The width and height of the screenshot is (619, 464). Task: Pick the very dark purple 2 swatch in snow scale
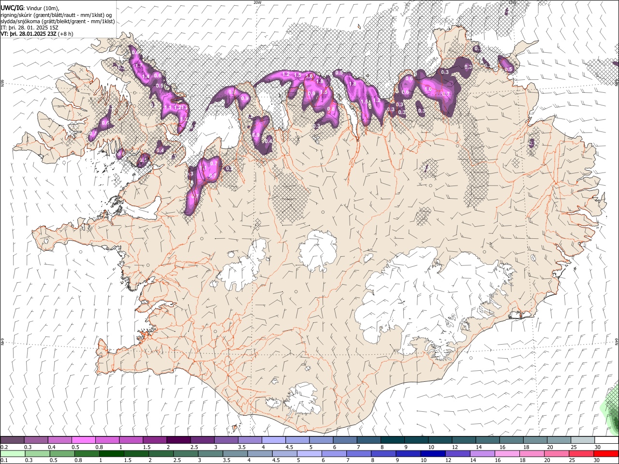click(x=178, y=440)
